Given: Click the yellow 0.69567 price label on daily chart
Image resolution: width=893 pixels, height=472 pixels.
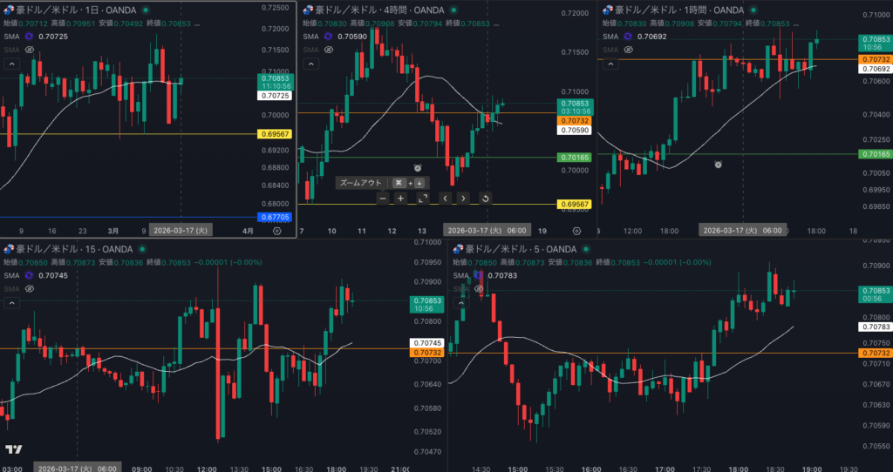Looking at the screenshot, I should point(274,133).
